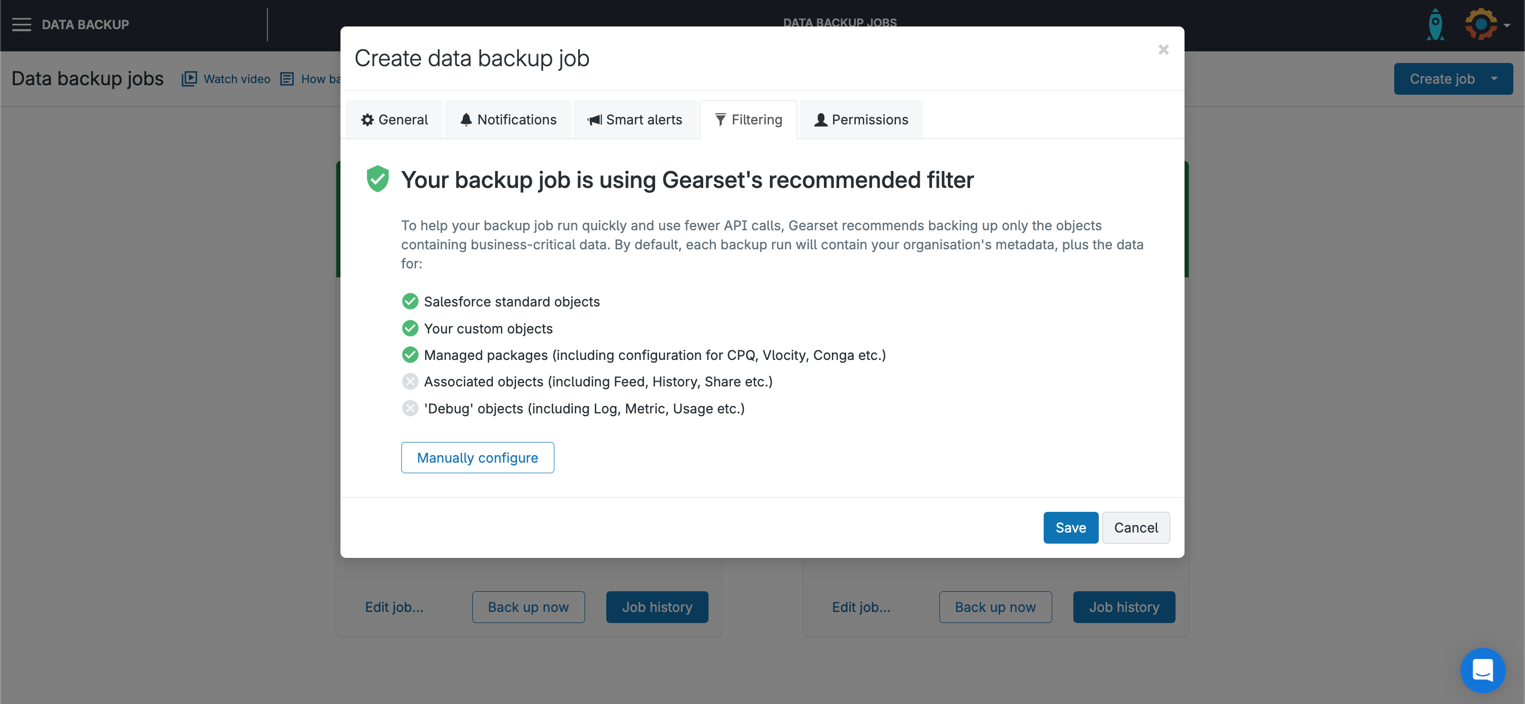Expand the Create job dropdown arrow
The height and width of the screenshot is (704, 1525).
tap(1494, 79)
